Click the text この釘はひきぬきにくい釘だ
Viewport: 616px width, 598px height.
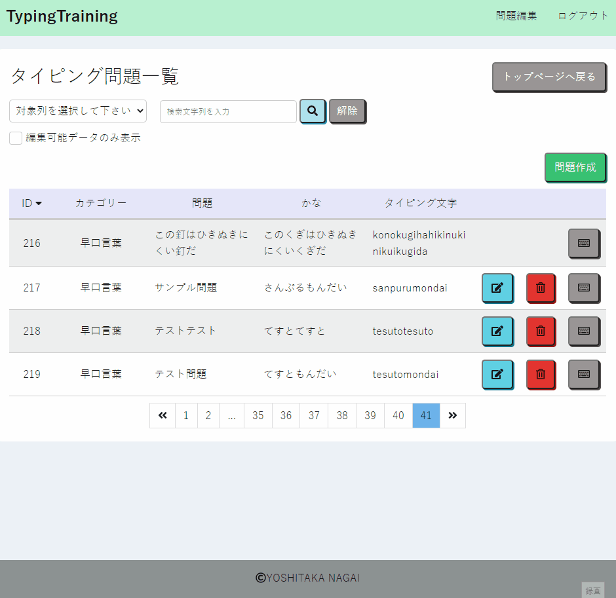coord(202,242)
